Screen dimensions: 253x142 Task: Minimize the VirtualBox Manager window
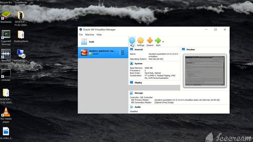[x=206, y=30]
